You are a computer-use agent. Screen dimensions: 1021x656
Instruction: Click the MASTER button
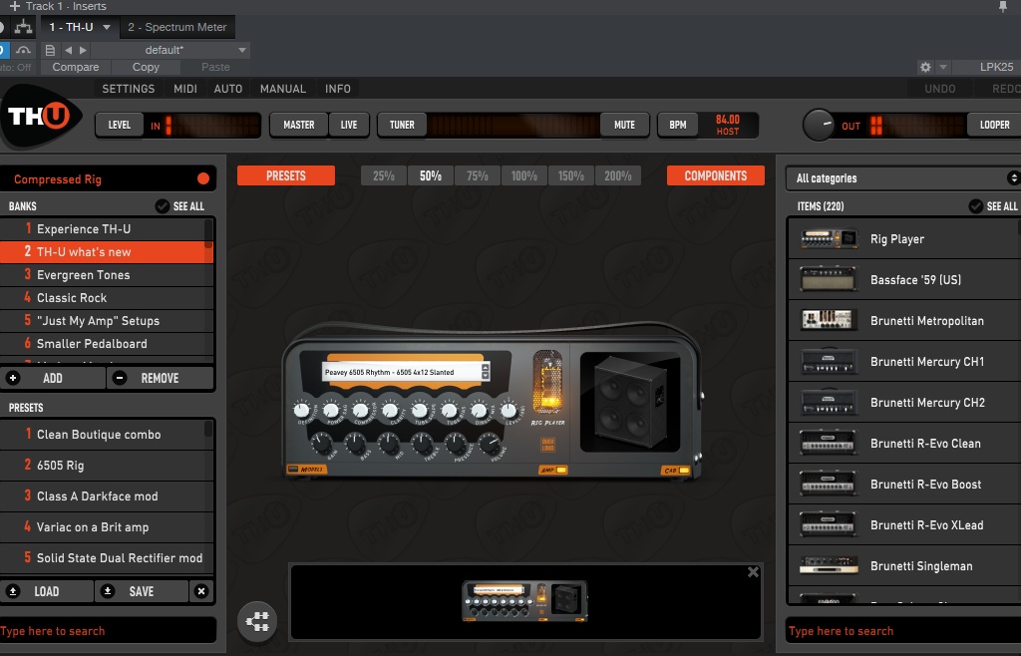tap(299, 125)
